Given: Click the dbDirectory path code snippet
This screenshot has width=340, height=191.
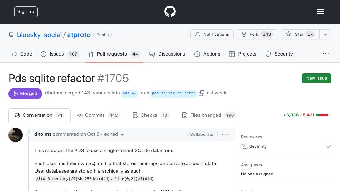Looking at the screenshot, I should (x=95, y=179).
